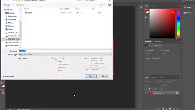Toggle the Layers checkbox in save options
Viewport: 195px width, 110px height.
click(x=56, y=71)
